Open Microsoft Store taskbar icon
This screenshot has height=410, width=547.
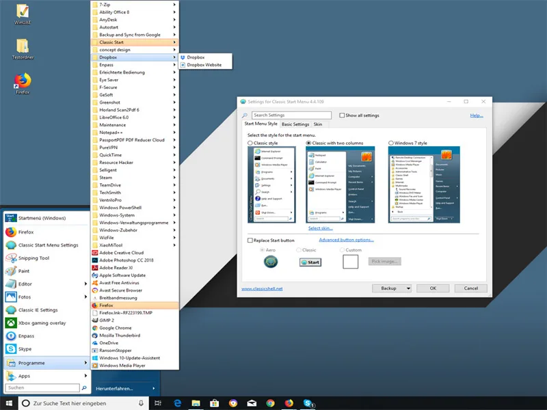coord(214,403)
